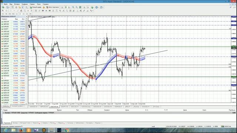The width and height of the screenshot is (237, 133).
Task: Switch to H1 timeframe
Action: (x=17, y=14)
